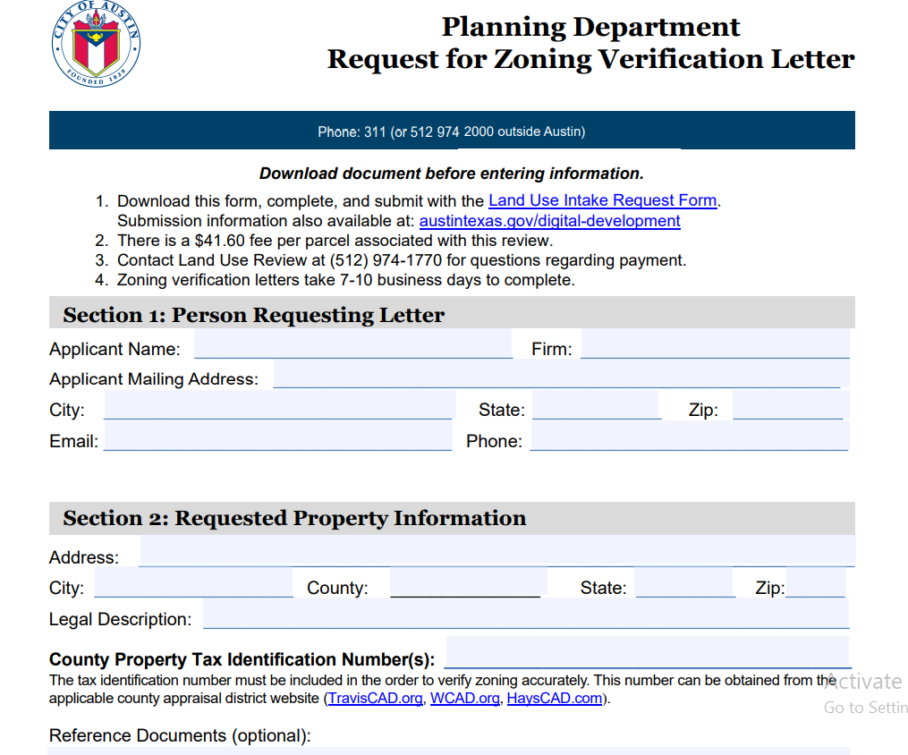Open the HaysCAD.com link
The width and height of the screenshot is (908, 755).
coord(555,698)
